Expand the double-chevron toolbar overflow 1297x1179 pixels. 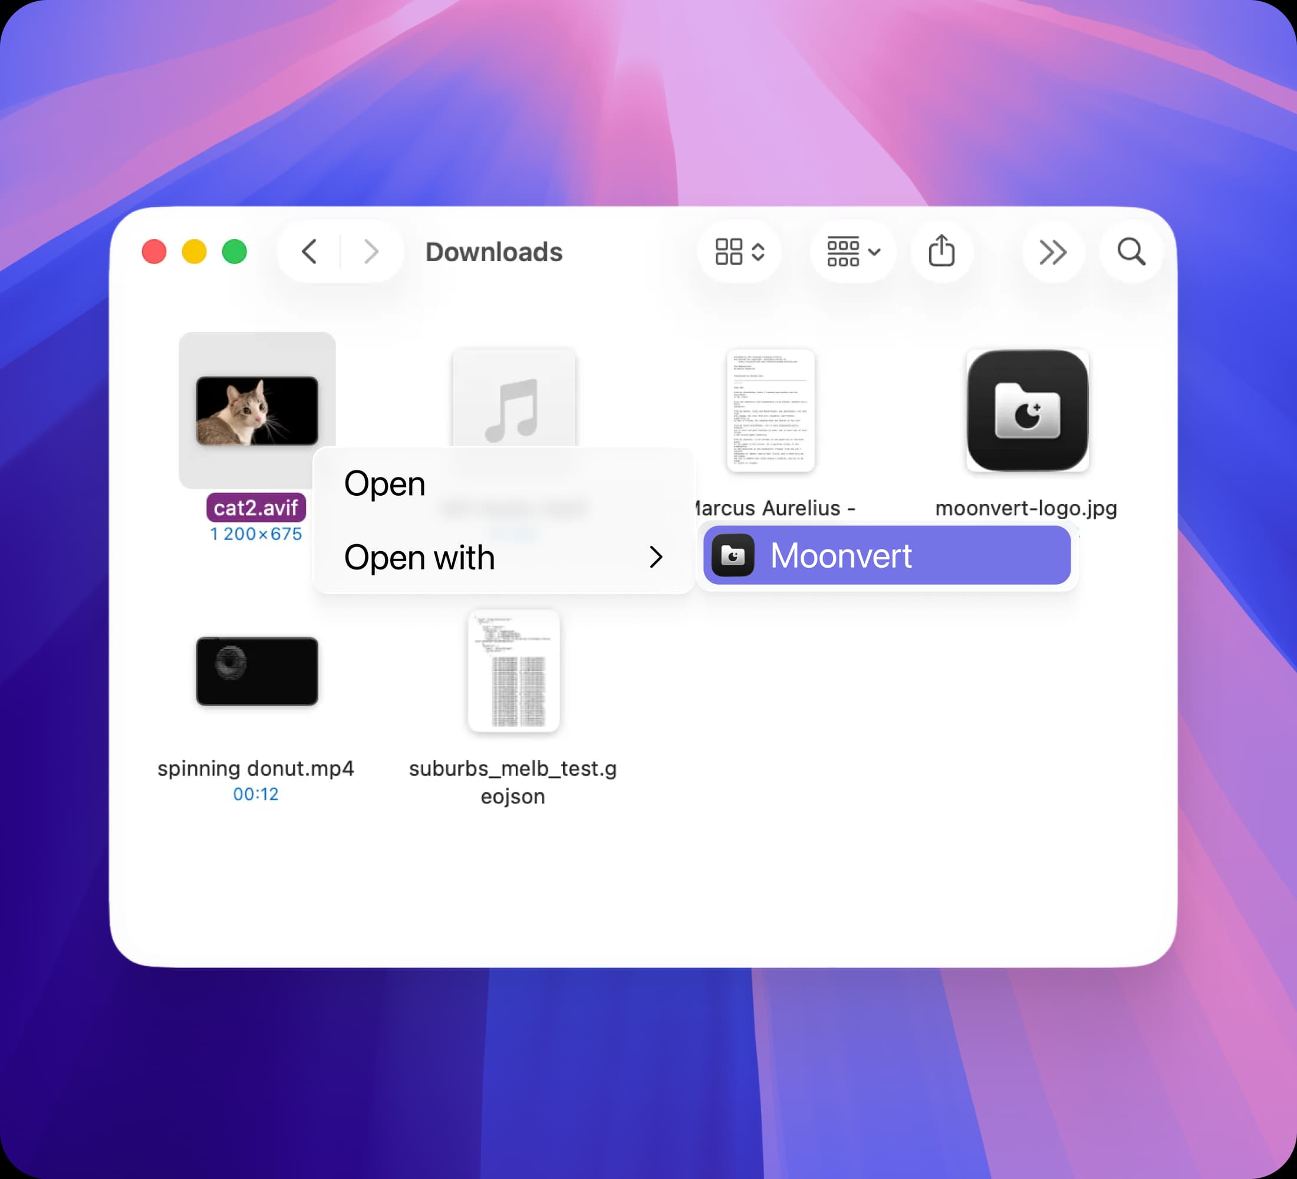[x=1053, y=252]
